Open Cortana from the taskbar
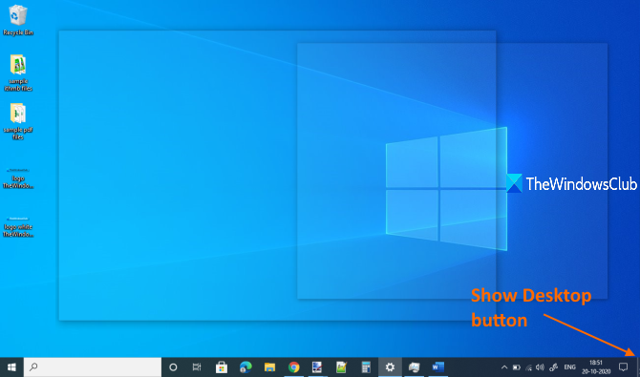This screenshot has width=640, height=377. pos(173,367)
